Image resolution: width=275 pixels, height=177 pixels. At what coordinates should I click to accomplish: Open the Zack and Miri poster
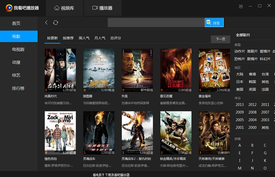click(x=60, y=133)
